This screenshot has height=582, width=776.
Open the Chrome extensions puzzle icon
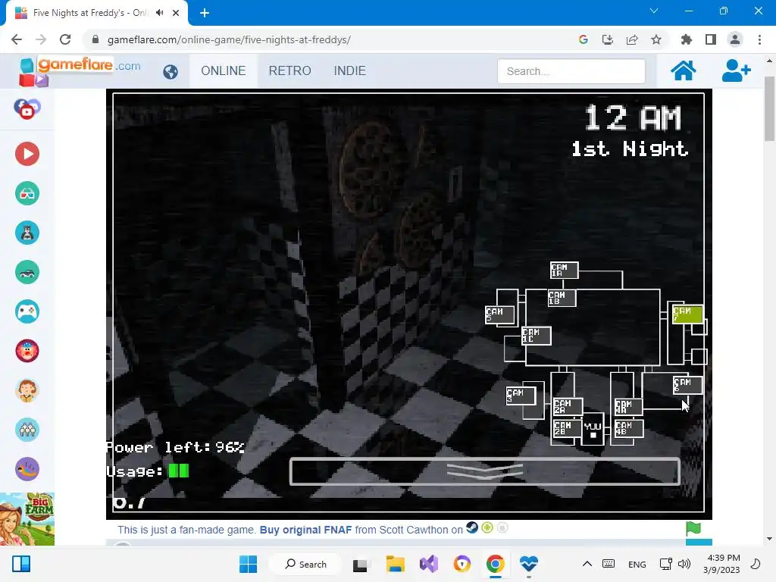click(x=686, y=39)
